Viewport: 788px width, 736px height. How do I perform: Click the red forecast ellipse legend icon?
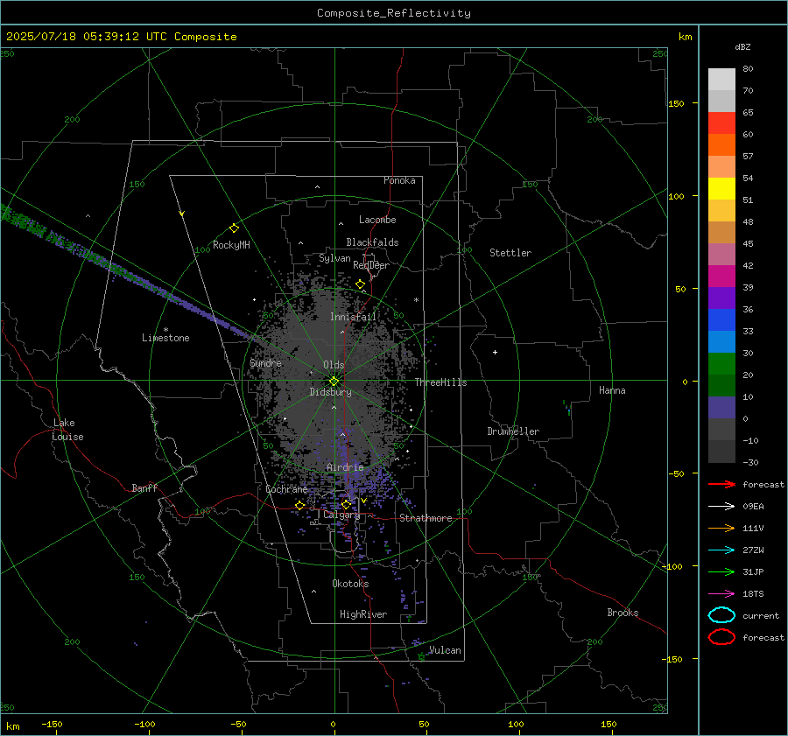[x=721, y=637]
